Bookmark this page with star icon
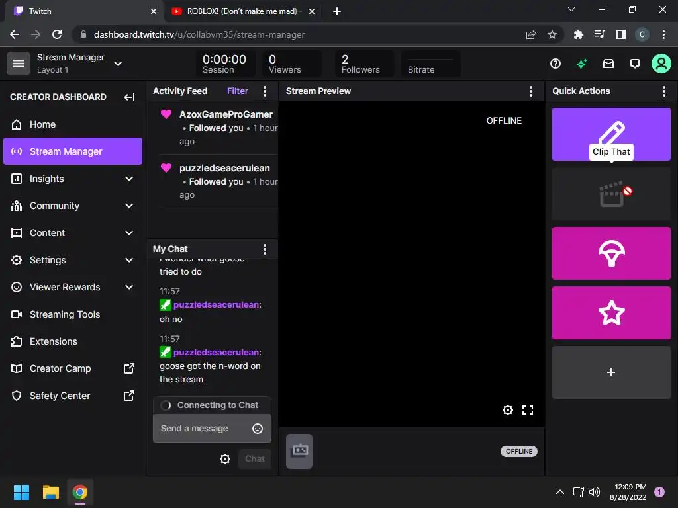The width and height of the screenshot is (678, 508). tap(552, 34)
